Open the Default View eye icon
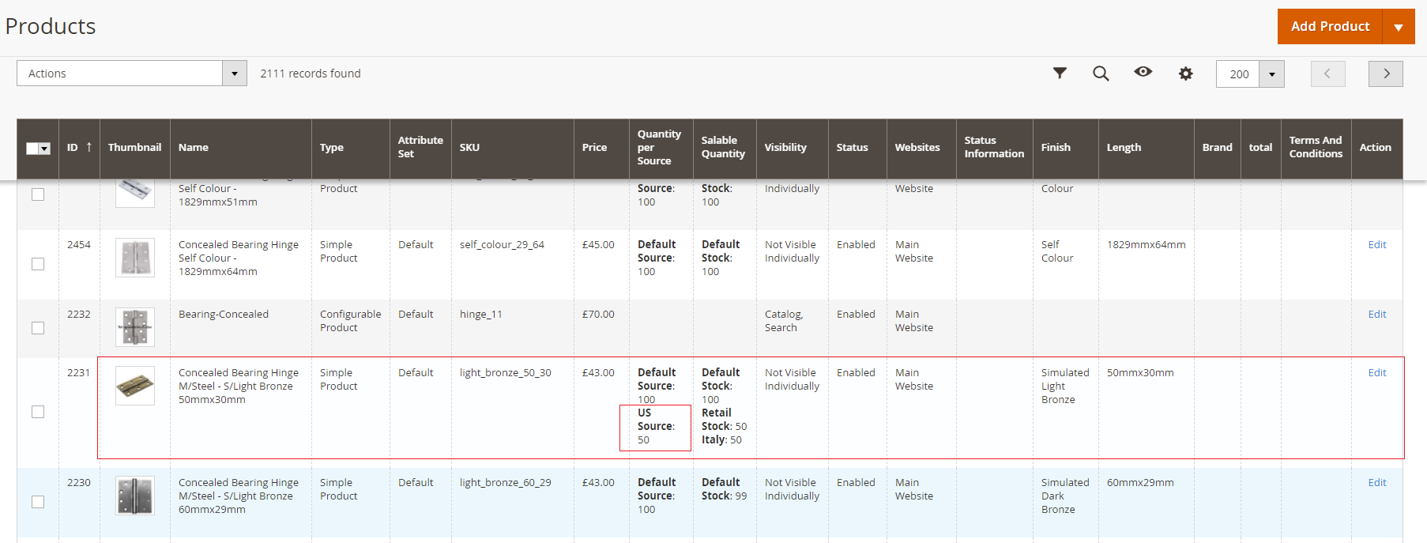 tap(1143, 72)
